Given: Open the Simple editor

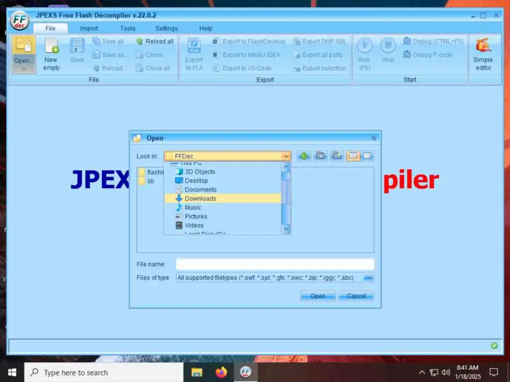Looking at the screenshot, I should coord(483,54).
